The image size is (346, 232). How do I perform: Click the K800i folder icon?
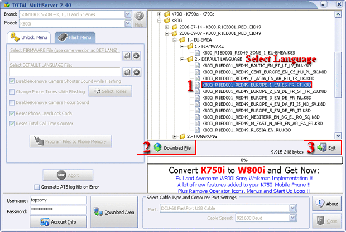(167, 21)
